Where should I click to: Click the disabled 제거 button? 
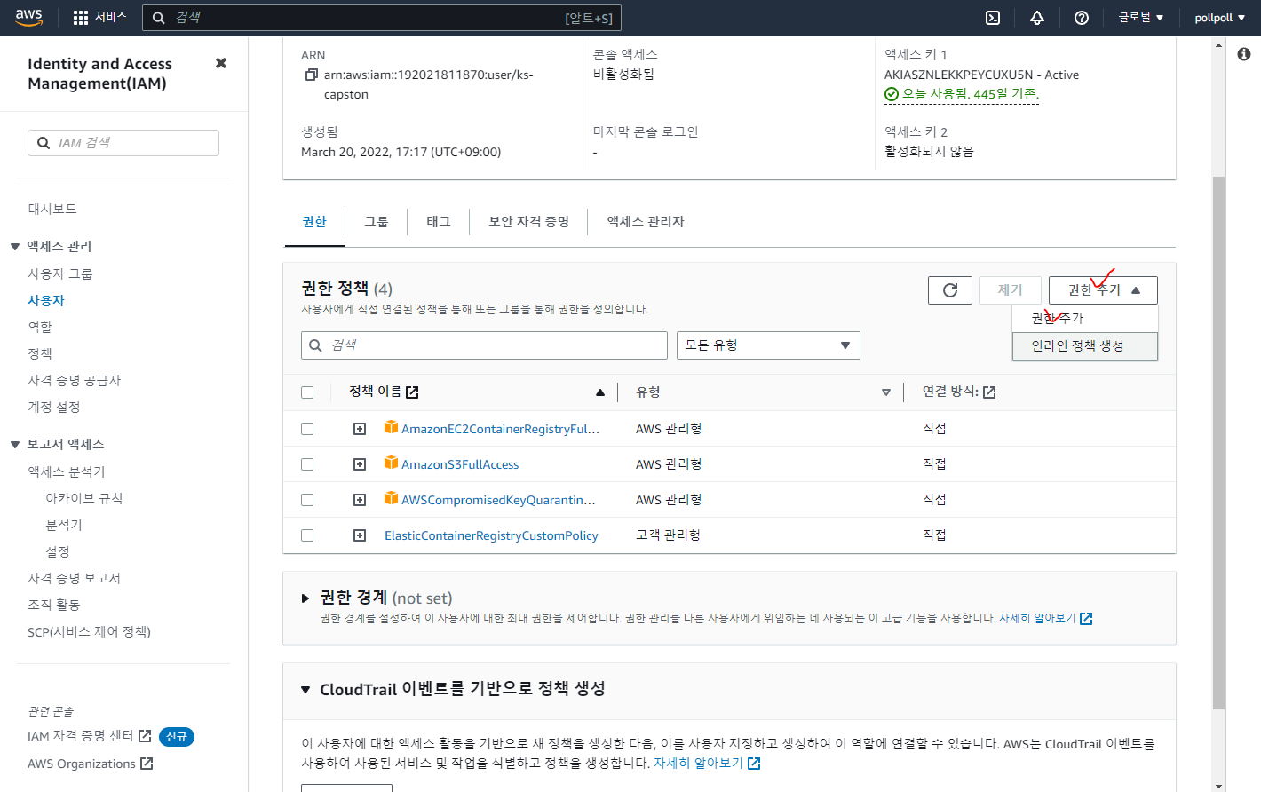click(x=1011, y=290)
